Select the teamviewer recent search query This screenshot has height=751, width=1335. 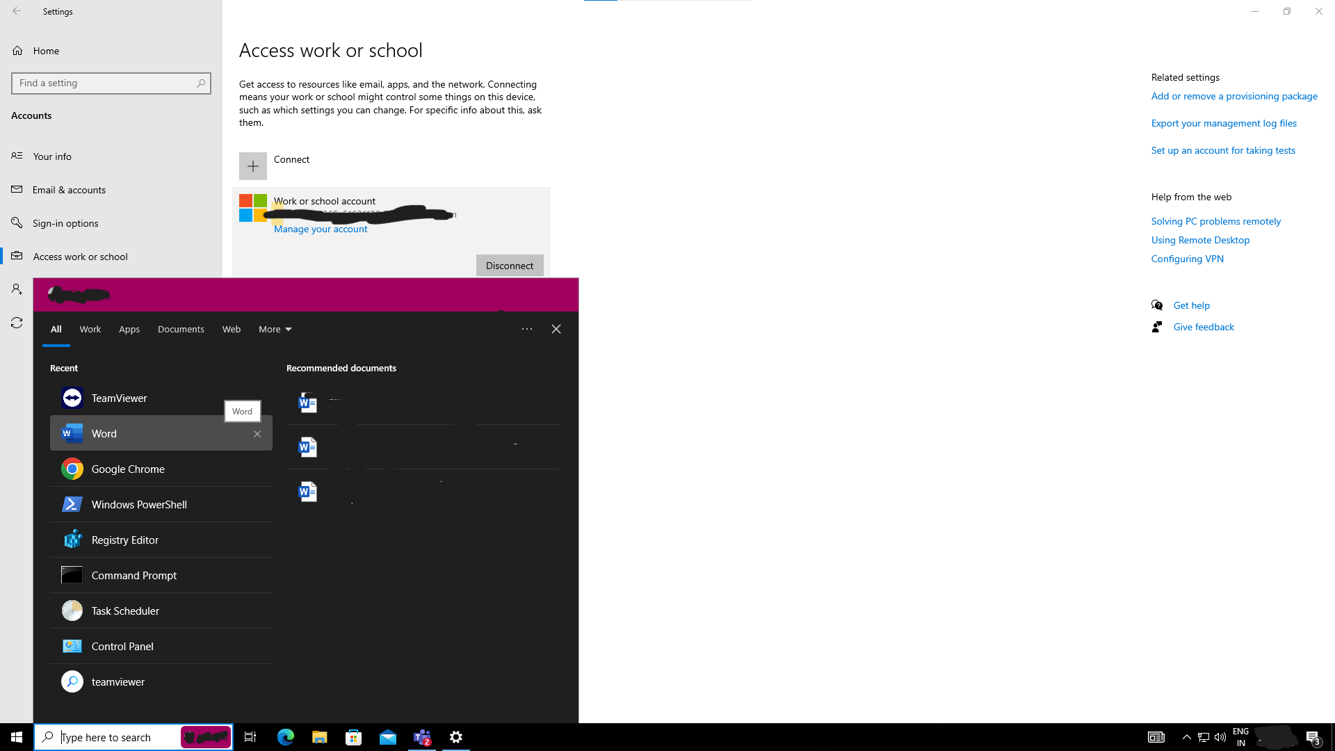161,681
